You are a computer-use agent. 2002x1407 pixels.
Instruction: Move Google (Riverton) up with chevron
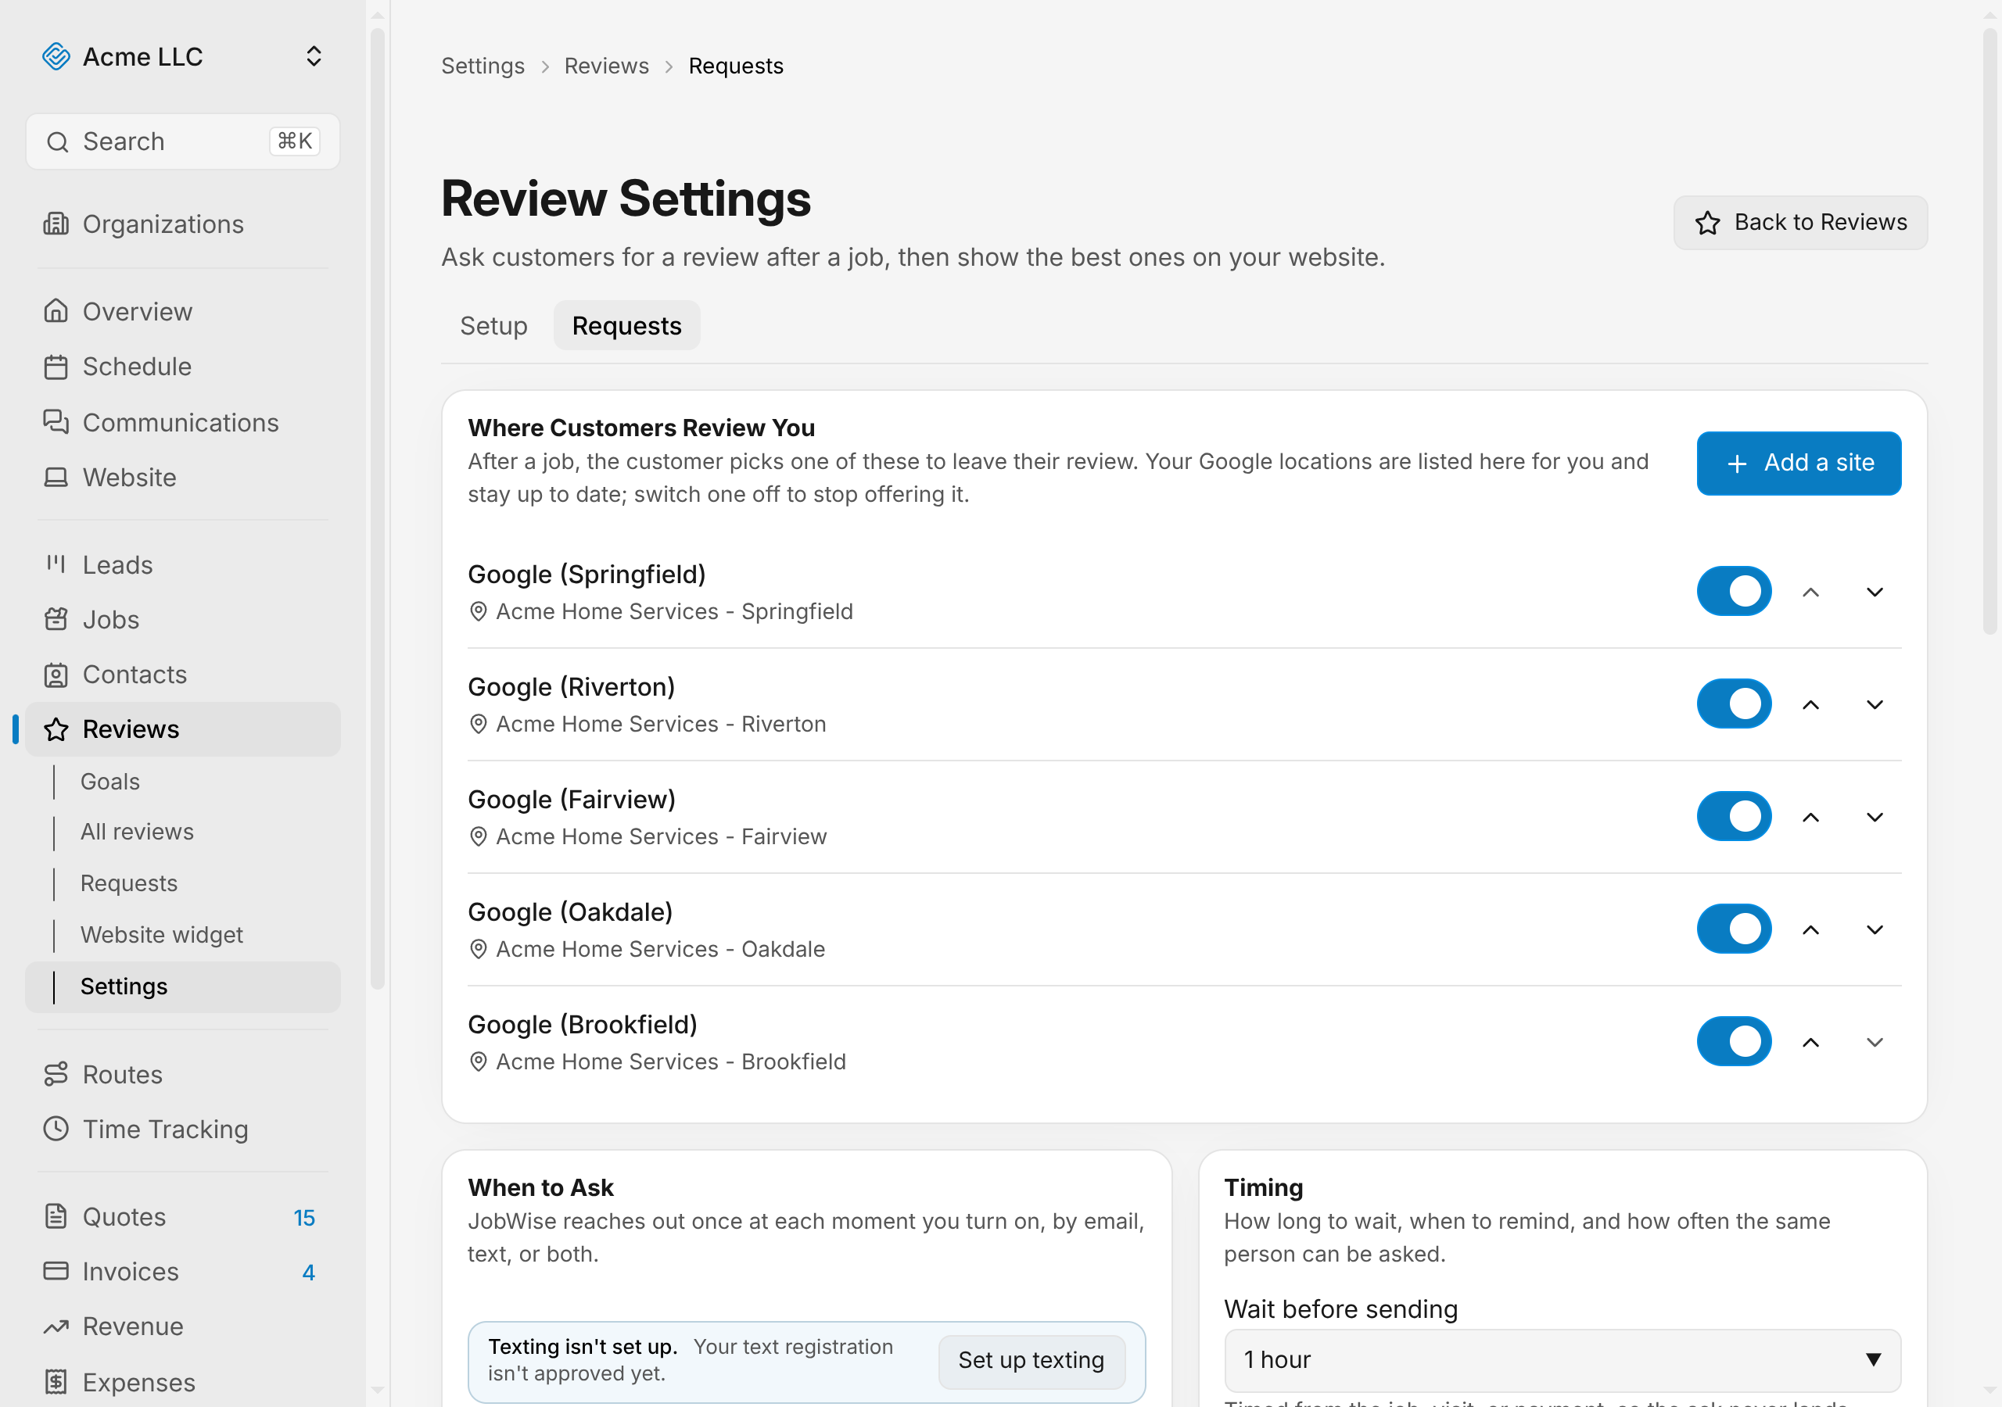(x=1810, y=704)
